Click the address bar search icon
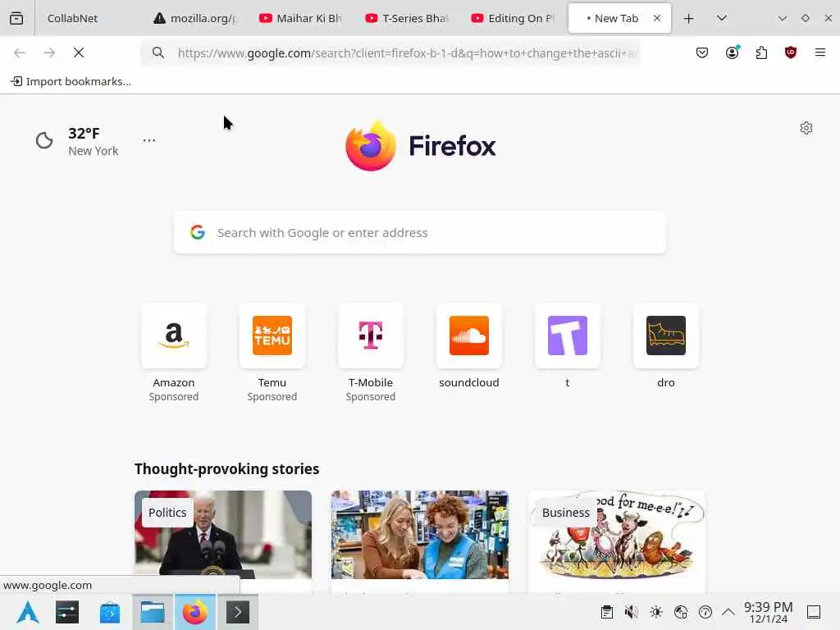Image resolution: width=840 pixels, height=630 pixels. point(158,52)
